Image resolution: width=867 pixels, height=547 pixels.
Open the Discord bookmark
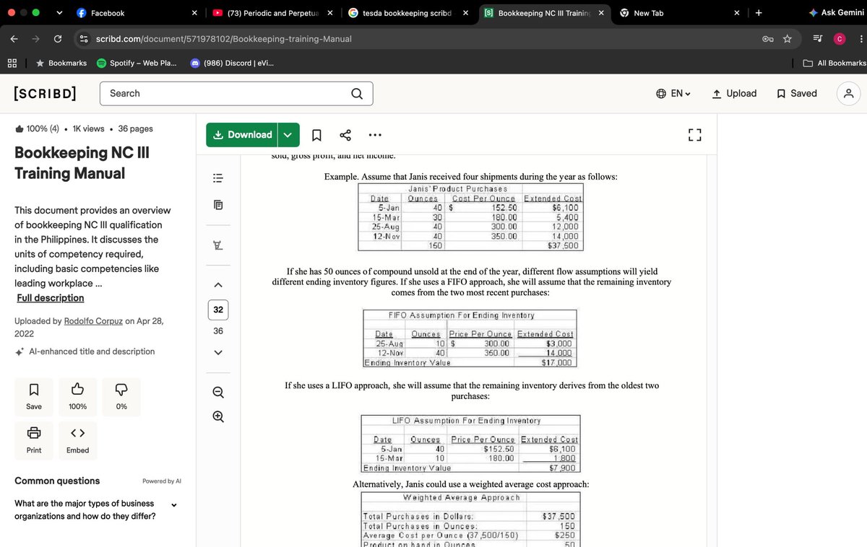(231, 63)
